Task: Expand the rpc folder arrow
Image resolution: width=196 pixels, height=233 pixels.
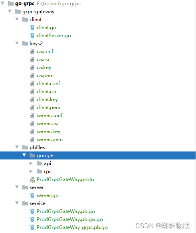Action: [31, 171]
